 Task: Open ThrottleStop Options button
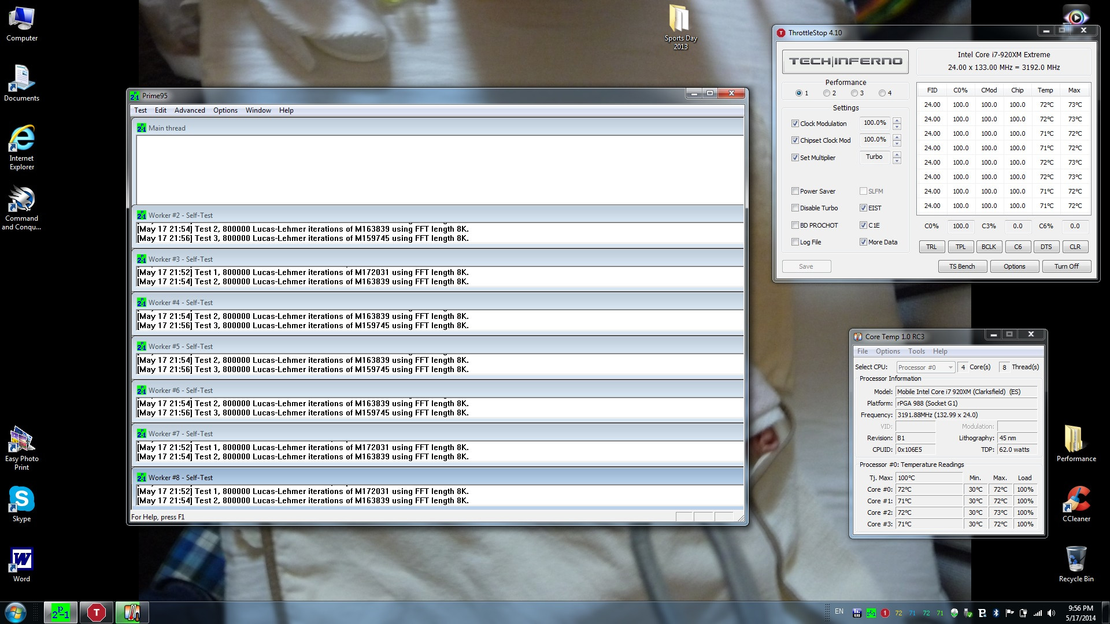click(1014, 266)
